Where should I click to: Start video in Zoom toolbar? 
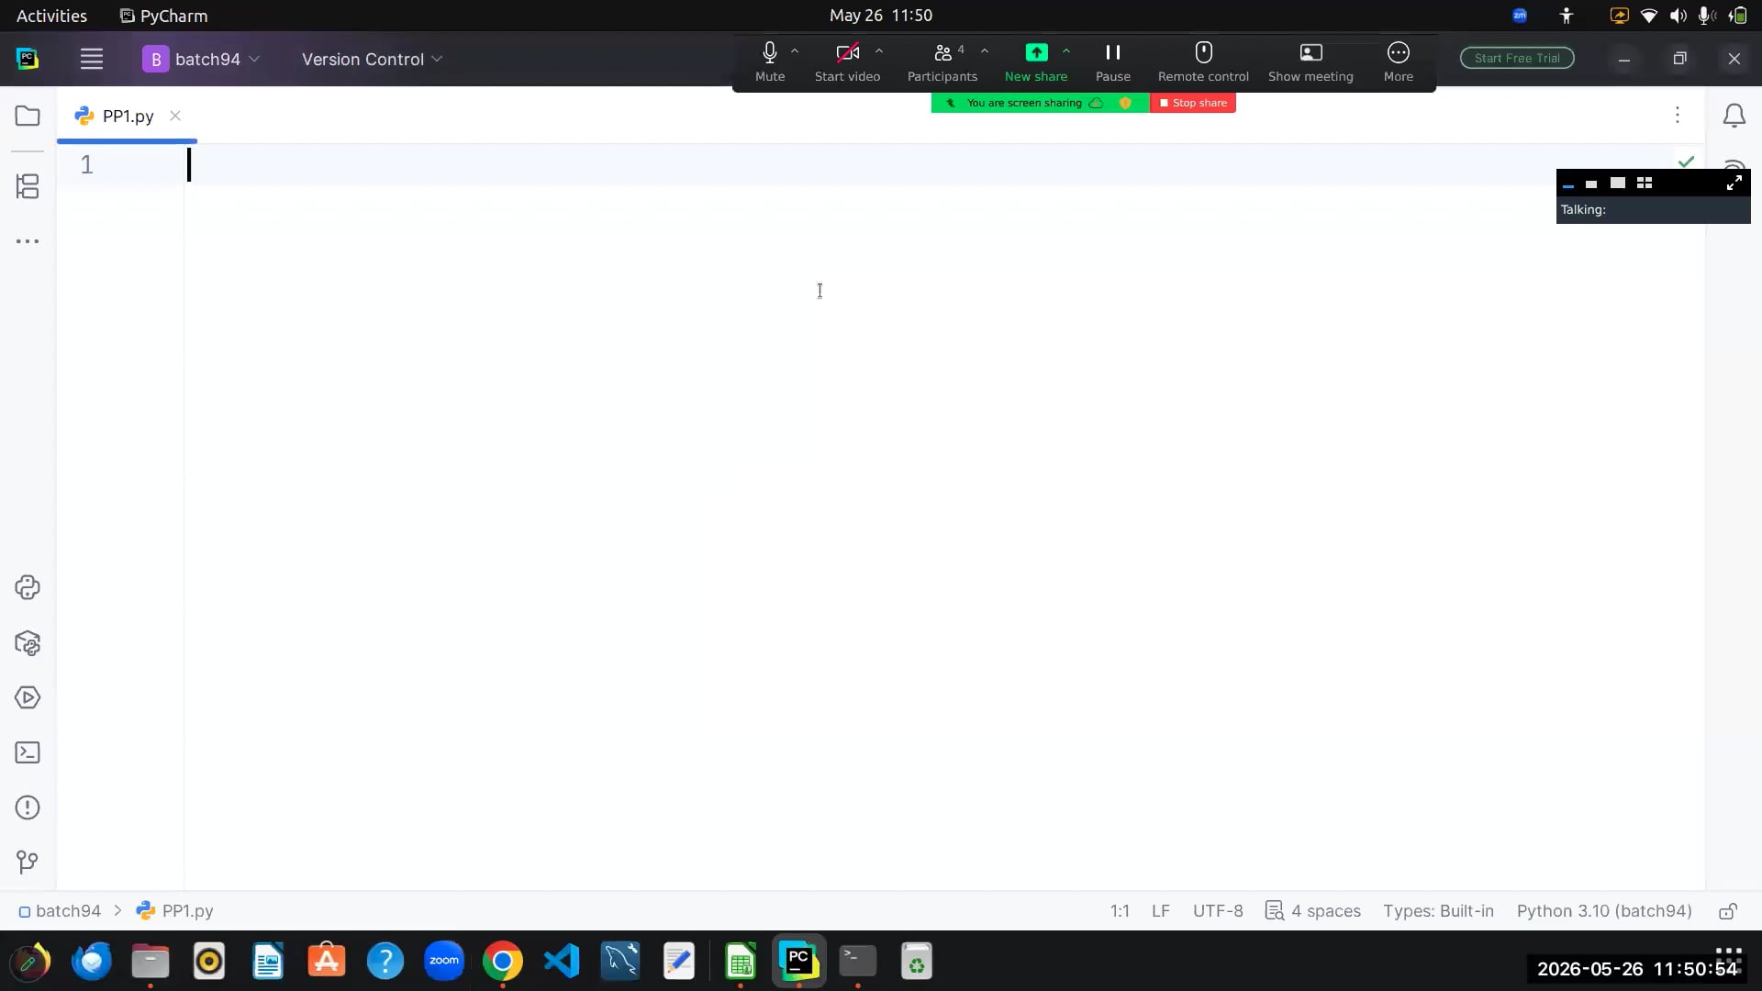pos(847,61)
